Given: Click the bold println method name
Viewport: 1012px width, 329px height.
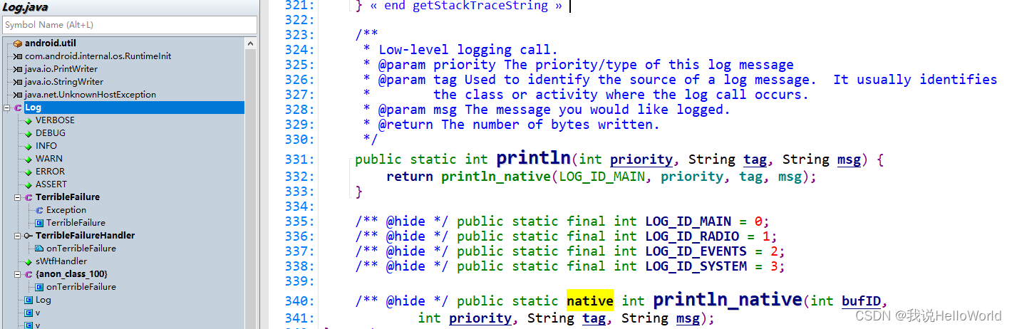Looking at the screenshot, I should 533,158.
